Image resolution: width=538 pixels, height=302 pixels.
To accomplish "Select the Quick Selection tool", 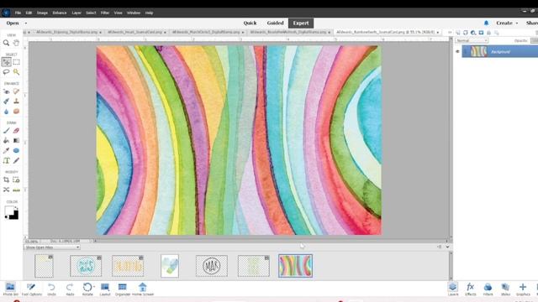I will (16, 72).
